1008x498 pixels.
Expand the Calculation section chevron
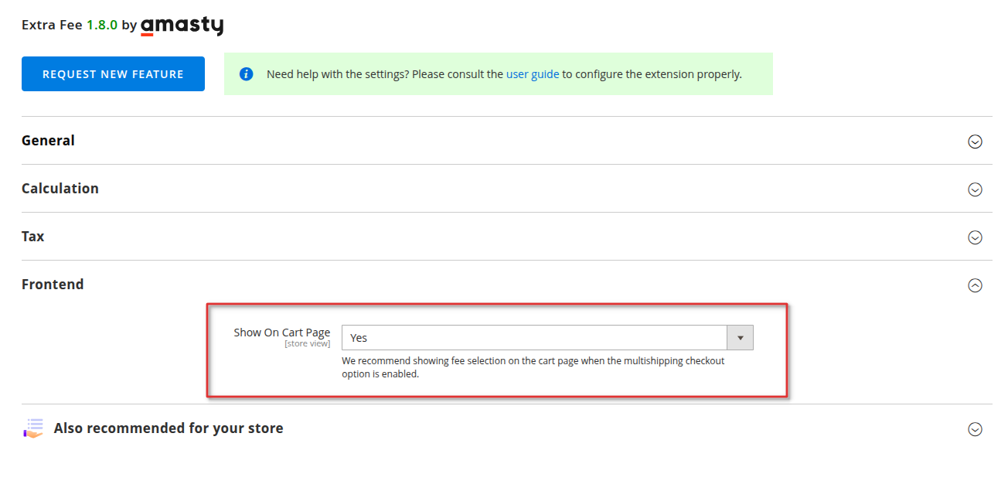click(976, 189)
